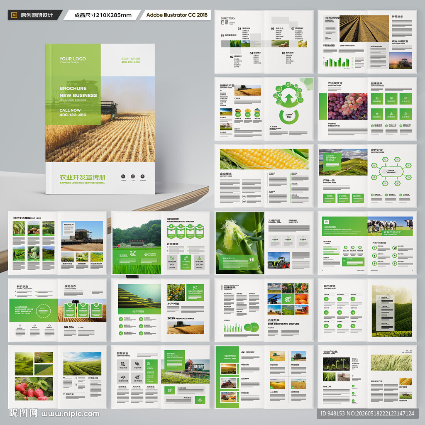This screenshot has width=425, height=425.
Task: Click the yellow corn cob photo
Action: tap(264, 159)
